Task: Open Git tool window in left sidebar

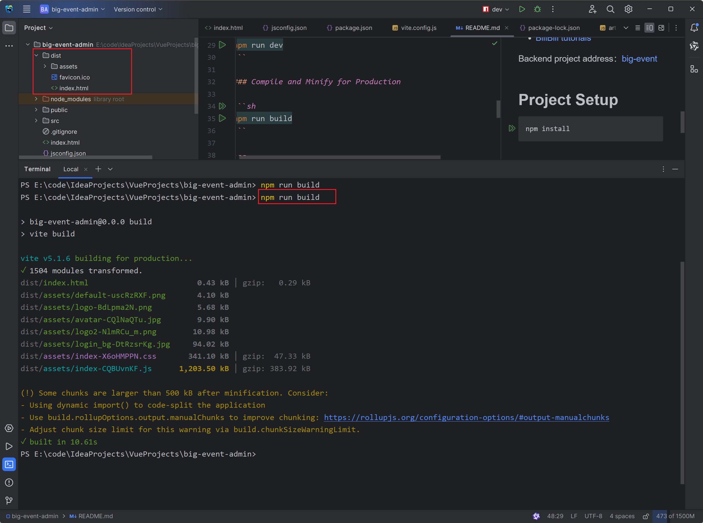Action: pos(9,501)
